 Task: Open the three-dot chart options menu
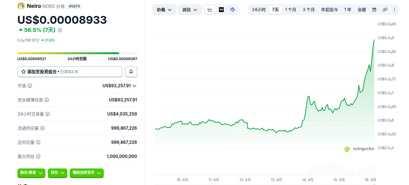(x=395, y=10)
